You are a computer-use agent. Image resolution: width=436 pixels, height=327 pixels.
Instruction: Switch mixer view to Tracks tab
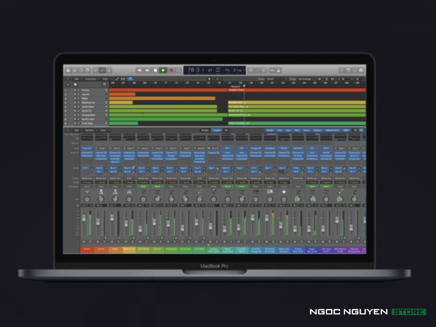[216, 130]
